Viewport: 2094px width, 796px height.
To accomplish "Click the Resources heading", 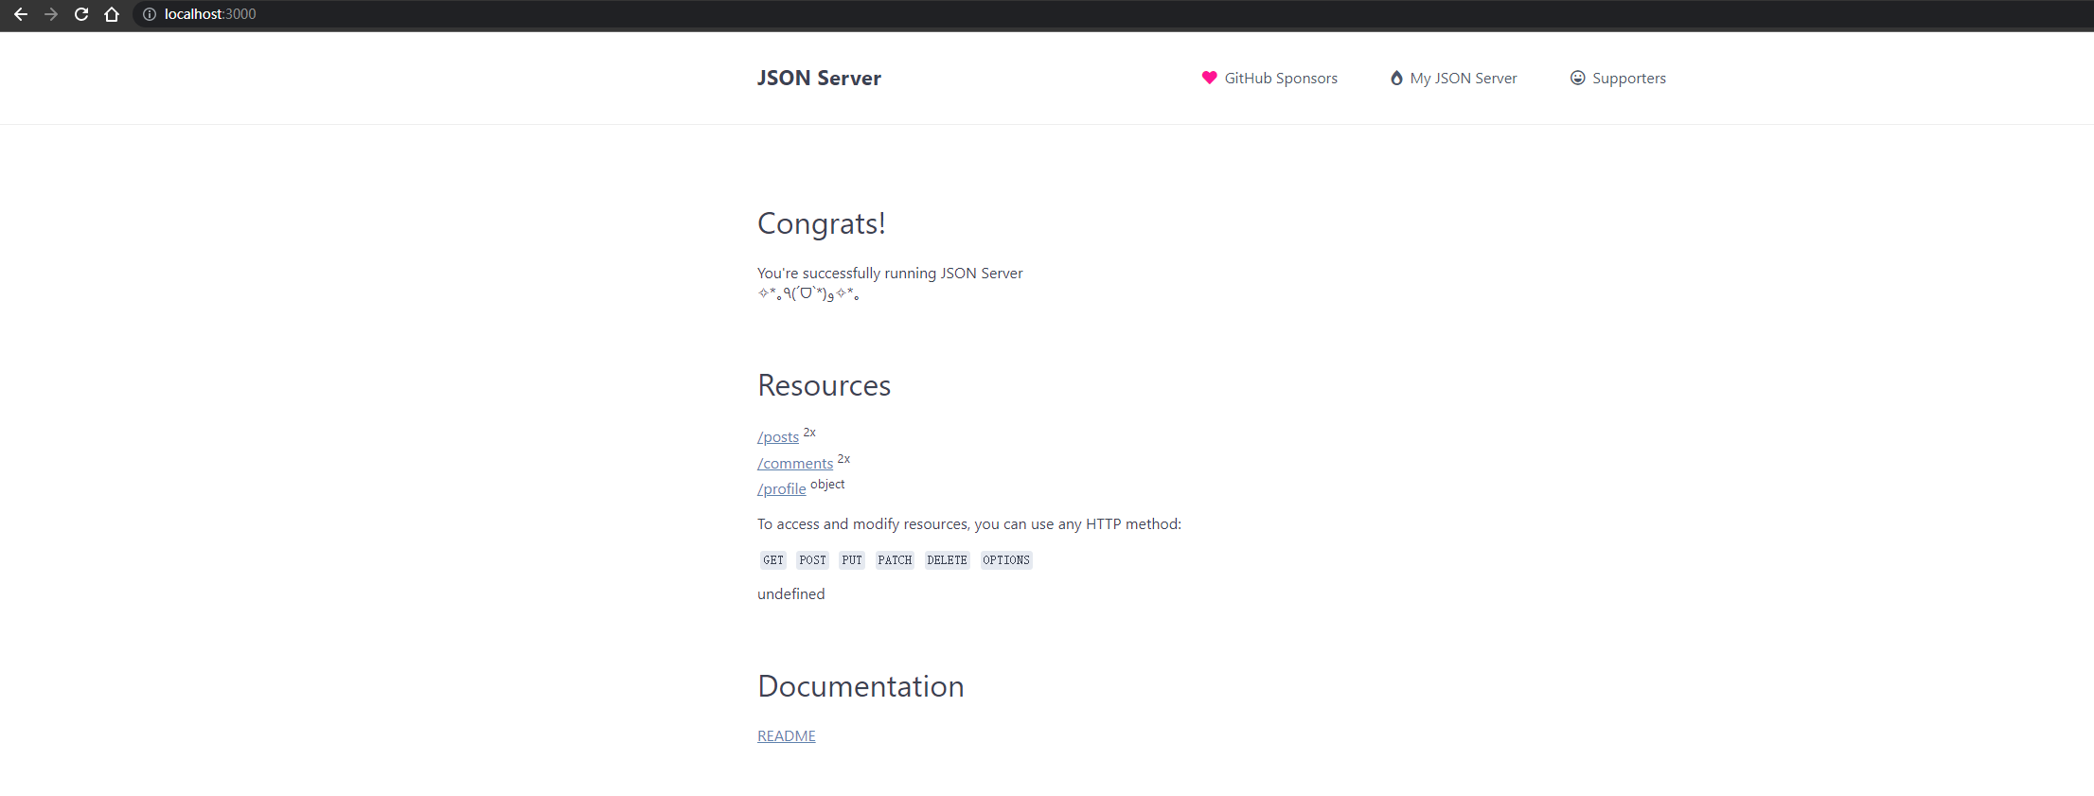I will point(825,385).
